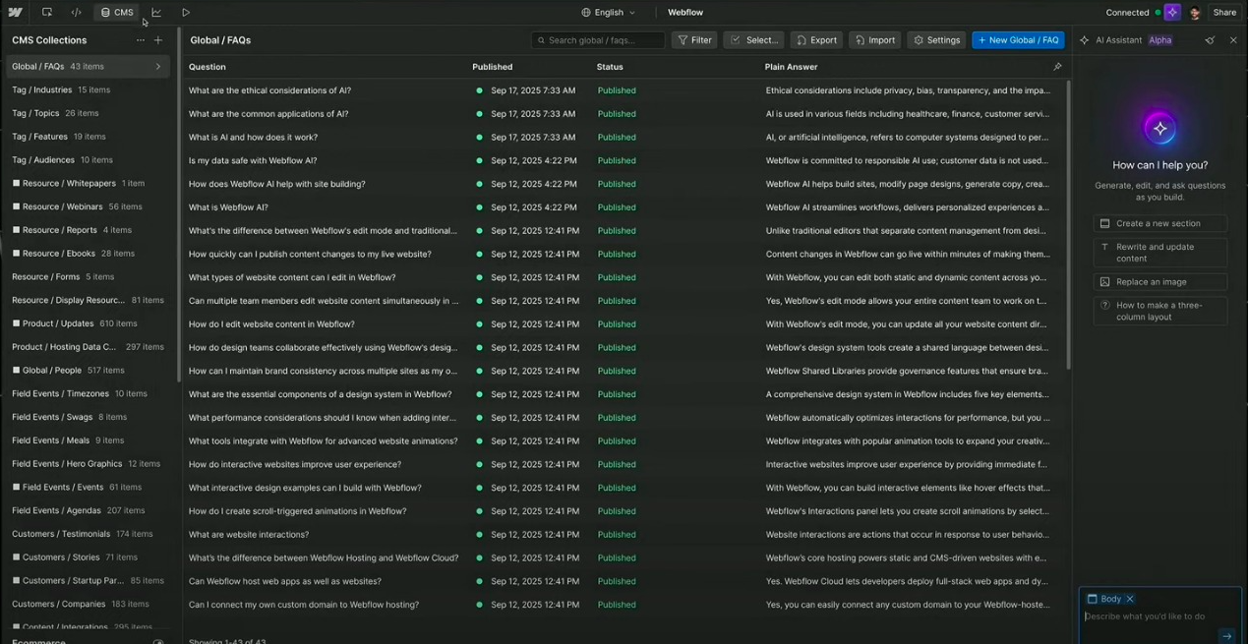Image resolution: width=1248 pixels, height=644 pixels.
Task: Expand the Global / FAQs chevron
Action: point(158,67)
